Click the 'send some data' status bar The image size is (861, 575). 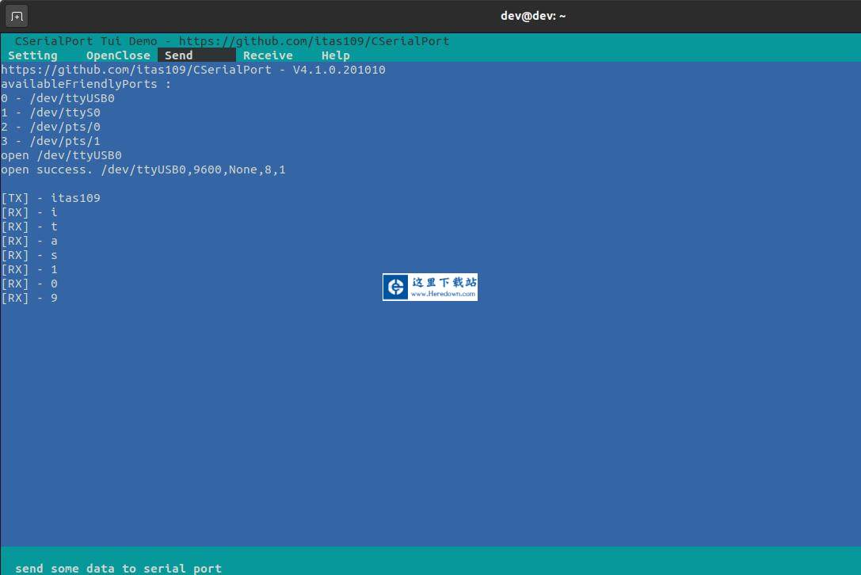[x=118, y=568]
